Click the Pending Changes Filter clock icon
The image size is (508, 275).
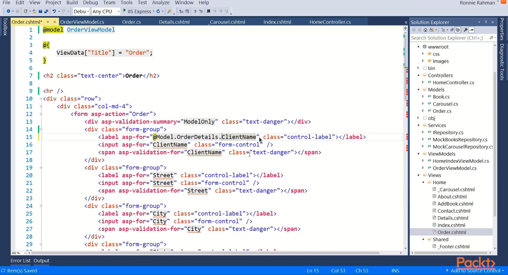pos(443,30)
